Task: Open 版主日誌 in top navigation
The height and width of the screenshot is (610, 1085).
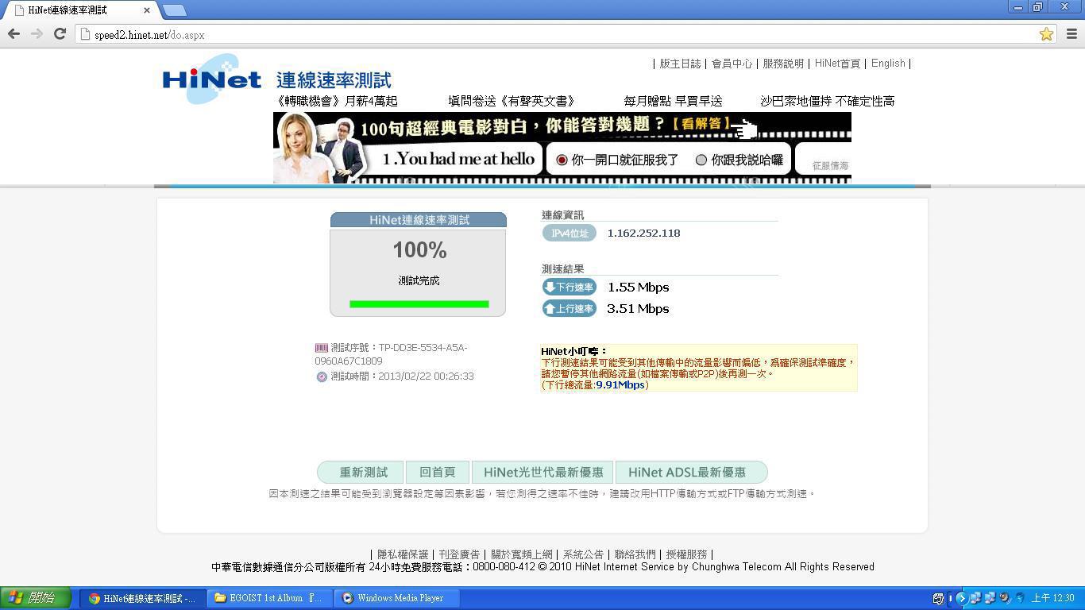Action: point(680,64)
